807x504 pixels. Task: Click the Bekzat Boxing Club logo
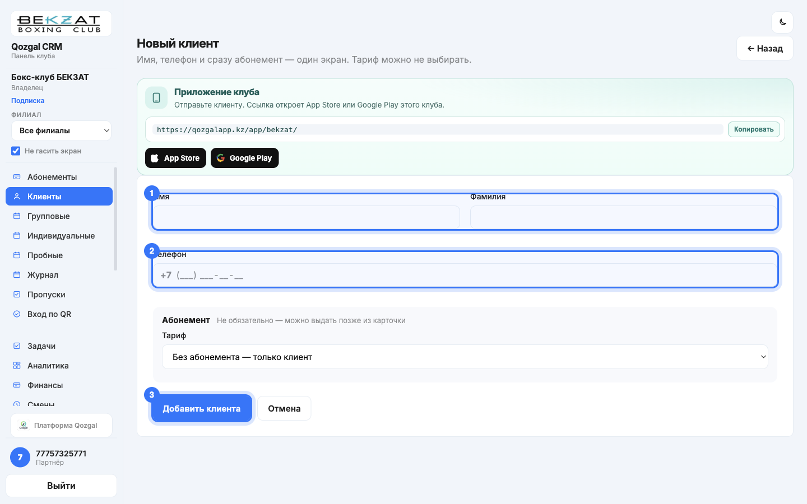[61, 24]
